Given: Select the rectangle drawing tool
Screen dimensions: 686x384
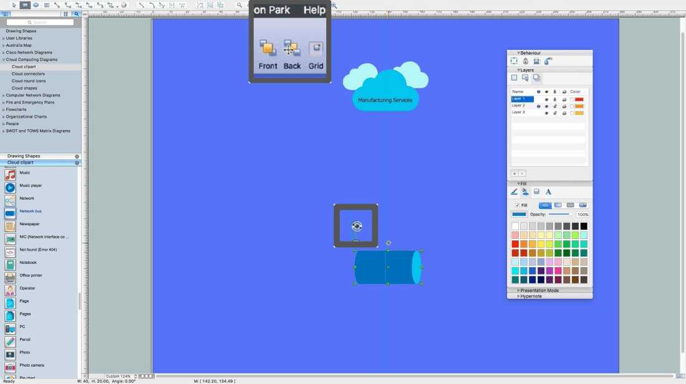Looking at the screenshot, I should 25,5.
